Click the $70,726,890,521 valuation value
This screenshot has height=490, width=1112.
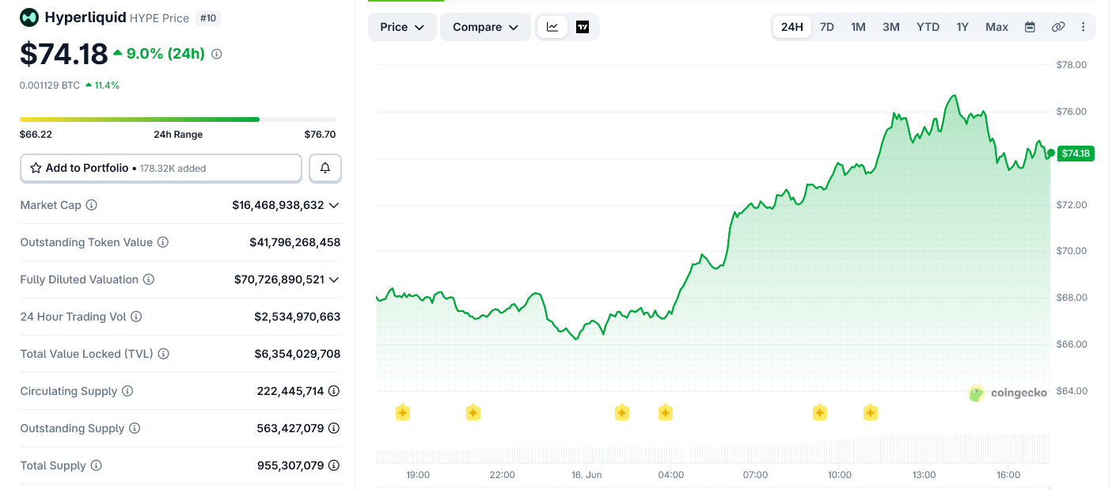click(x=279, y=279)
